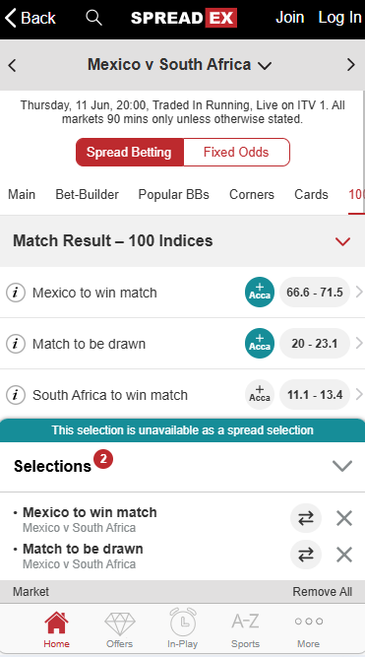The height and width of the screenshot is (657, 365).
Task: Collapse the Selections panel chevron
Action: coord(342,466)
